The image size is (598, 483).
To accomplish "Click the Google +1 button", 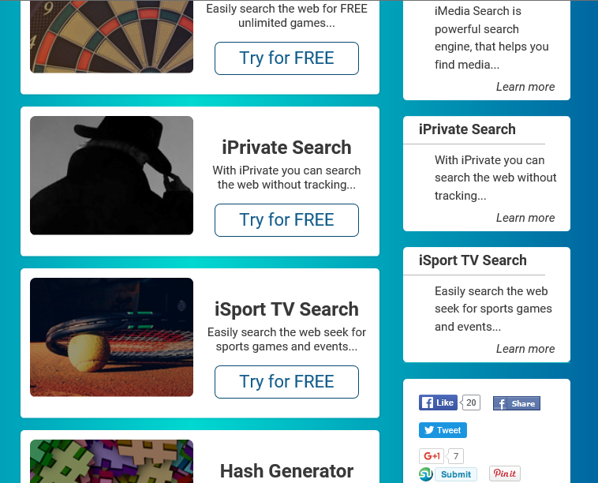I will tap(432, 456).
